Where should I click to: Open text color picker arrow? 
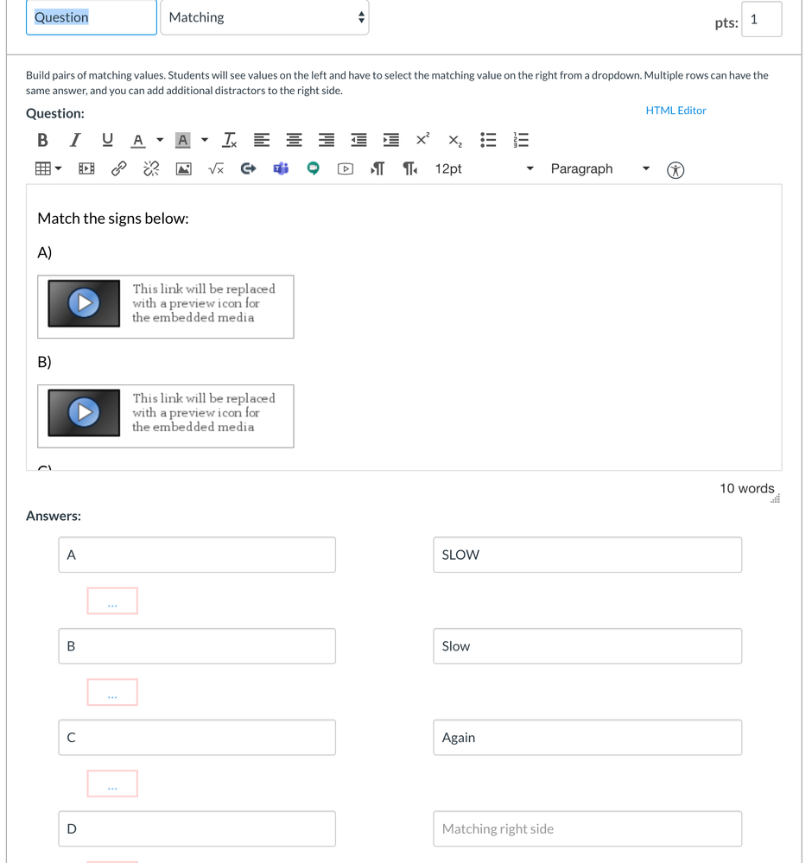click(160, 140)
